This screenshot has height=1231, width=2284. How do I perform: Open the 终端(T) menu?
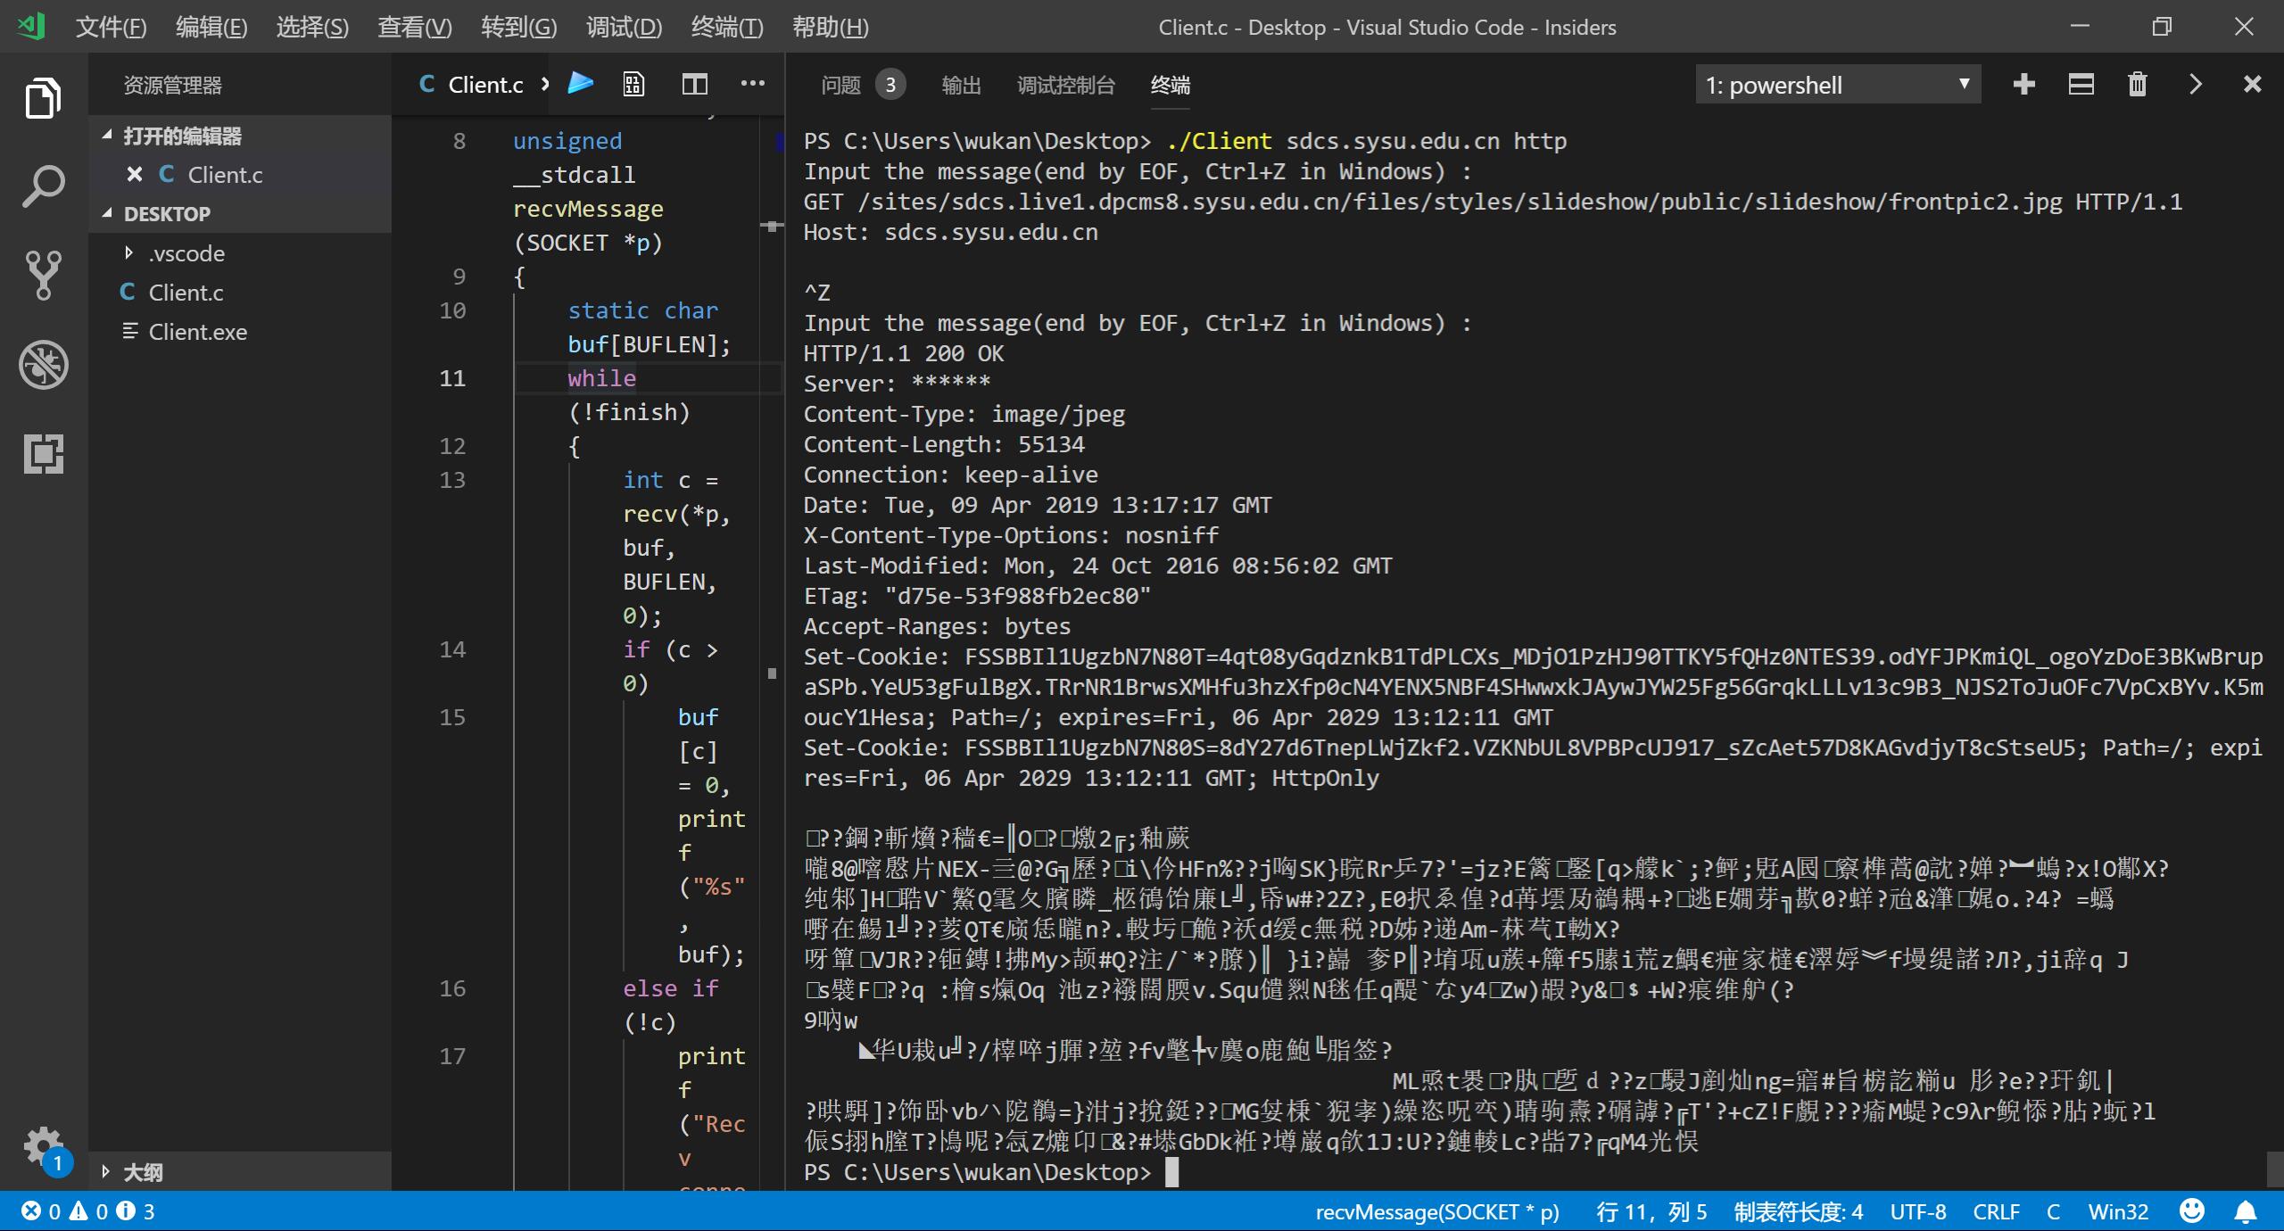pyautogui.click(x=726, y=27)
